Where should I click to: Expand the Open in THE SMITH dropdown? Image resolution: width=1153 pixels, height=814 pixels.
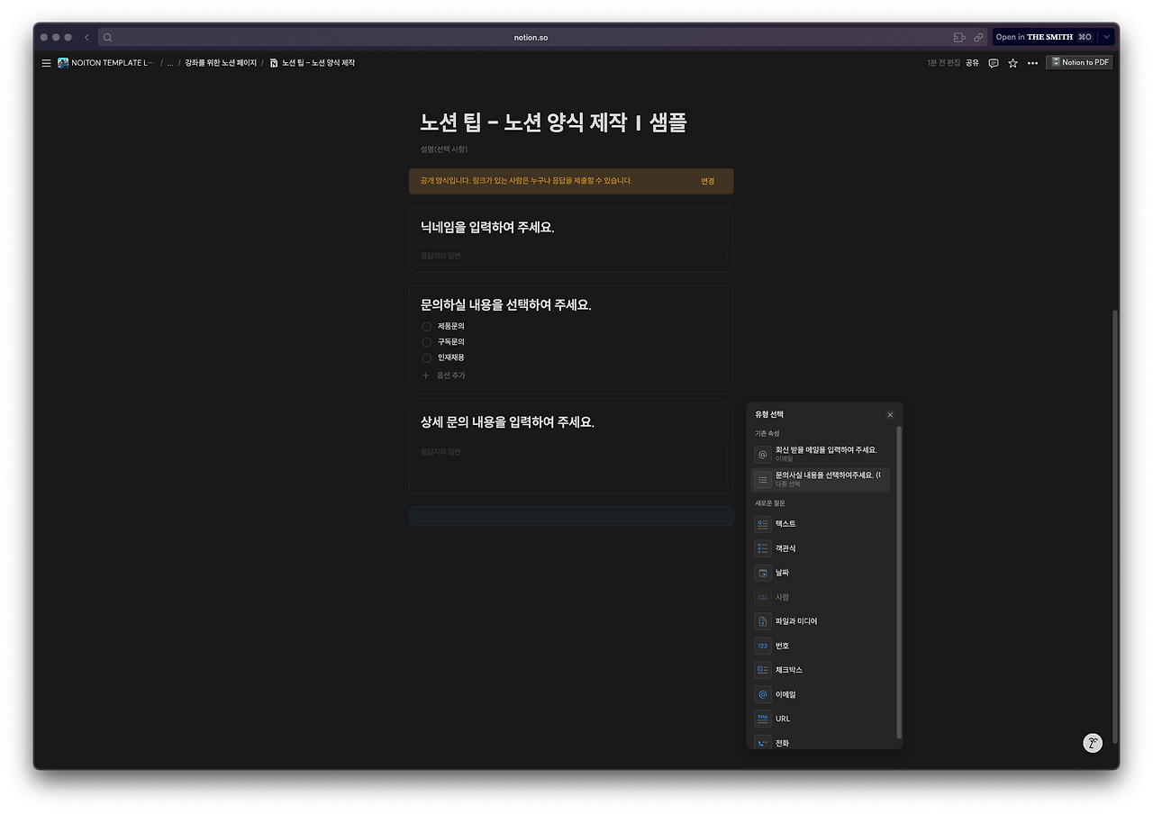[1106, 36]
